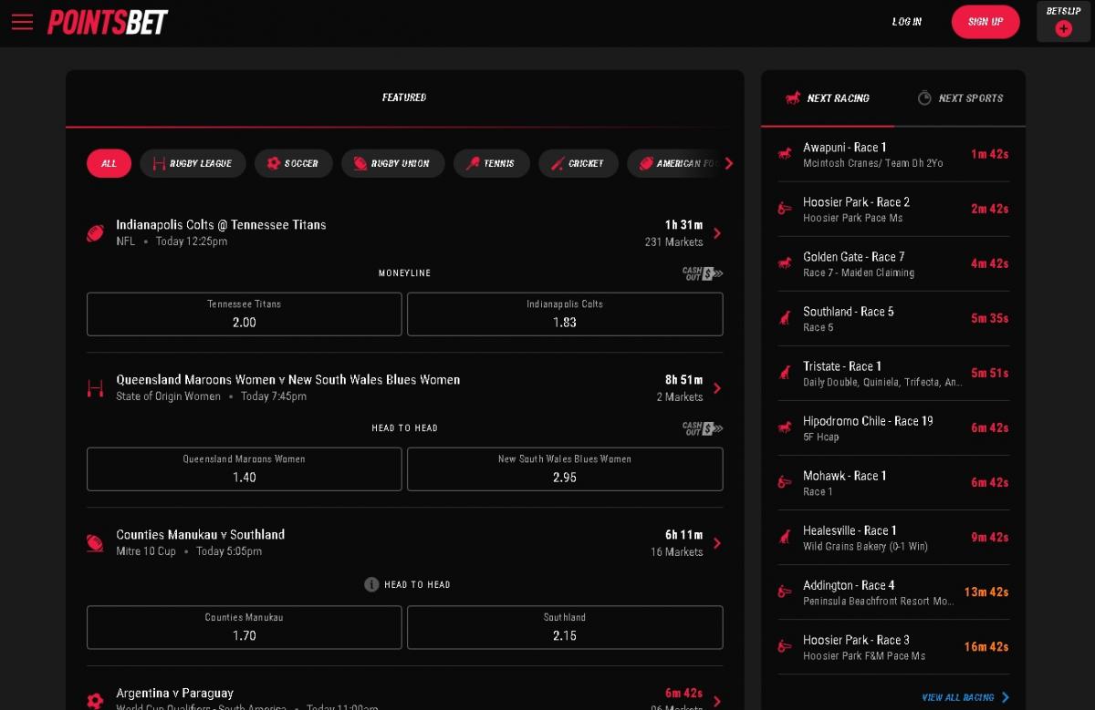Open Indianapolis Colts @ Tennessee Titans match
Image resolution: width=1095 pixels, height=710 pixels.
tap(221, 225)
